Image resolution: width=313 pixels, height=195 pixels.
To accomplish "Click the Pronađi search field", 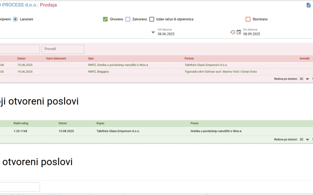I will [63, 49].
